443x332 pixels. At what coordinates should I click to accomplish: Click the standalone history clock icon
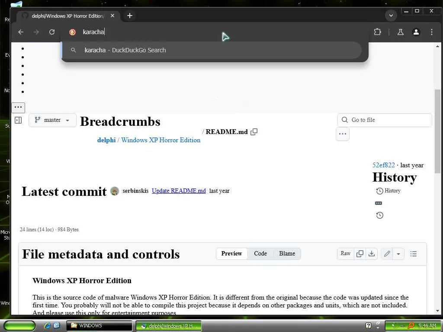pyautogui.click(x=380, y=215)
